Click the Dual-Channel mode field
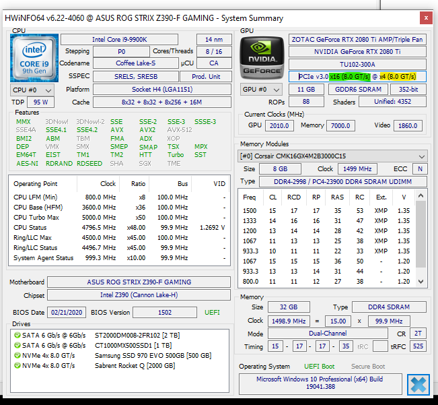438x405 pixels. (328, 334)
